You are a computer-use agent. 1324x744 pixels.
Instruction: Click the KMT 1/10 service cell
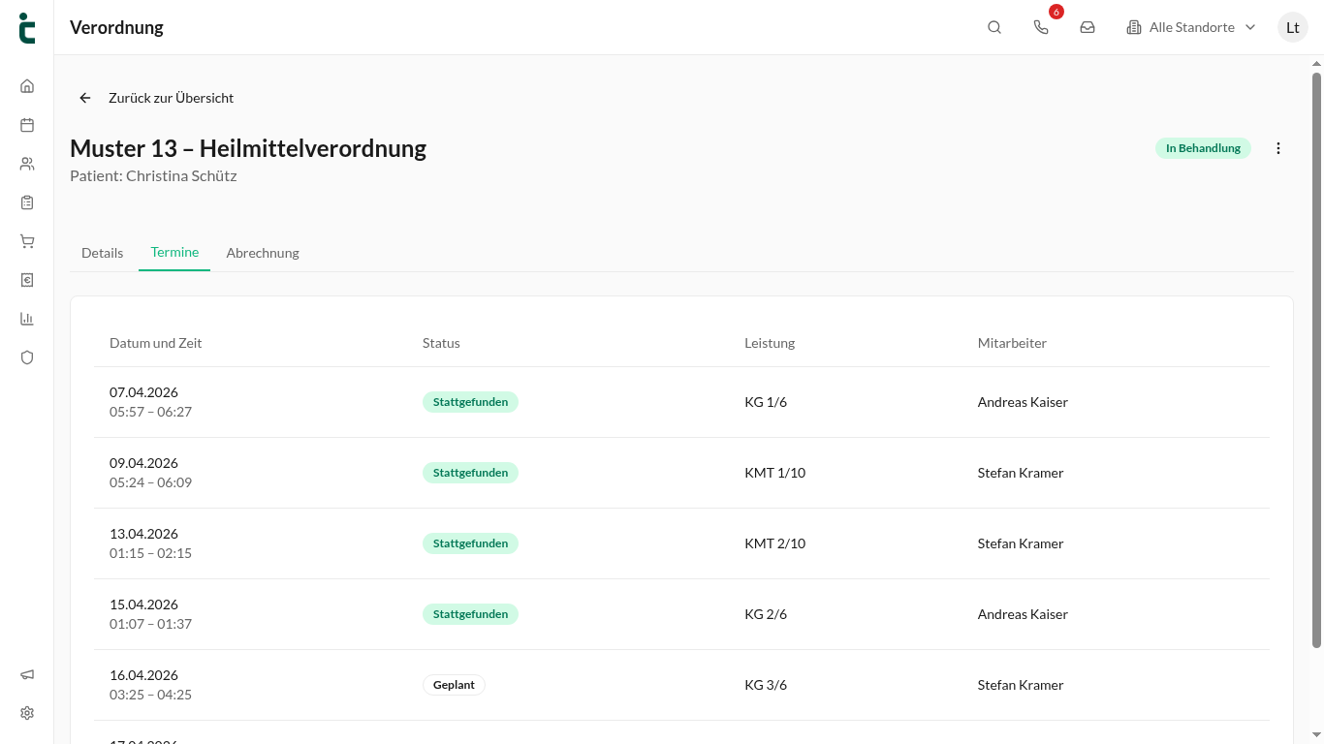pyautogui.click(x=774, y=473)
